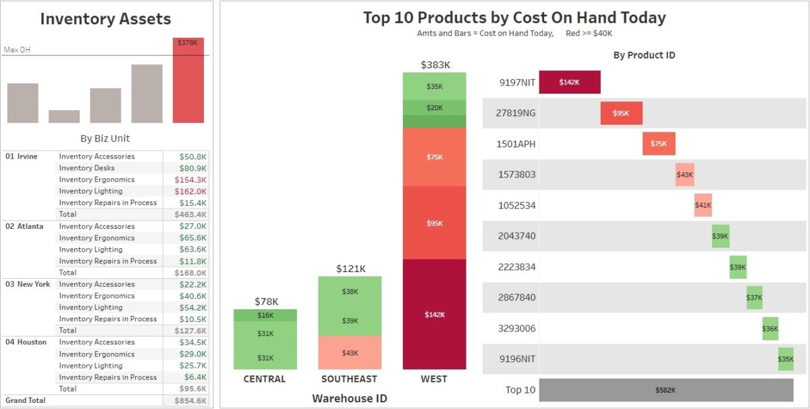
Task: Select product ID 2043740 label
Action: coord(516,236)
